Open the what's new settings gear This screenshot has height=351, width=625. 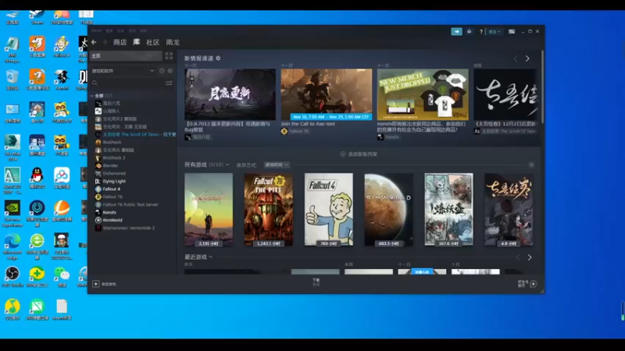[x=218, y=58]
